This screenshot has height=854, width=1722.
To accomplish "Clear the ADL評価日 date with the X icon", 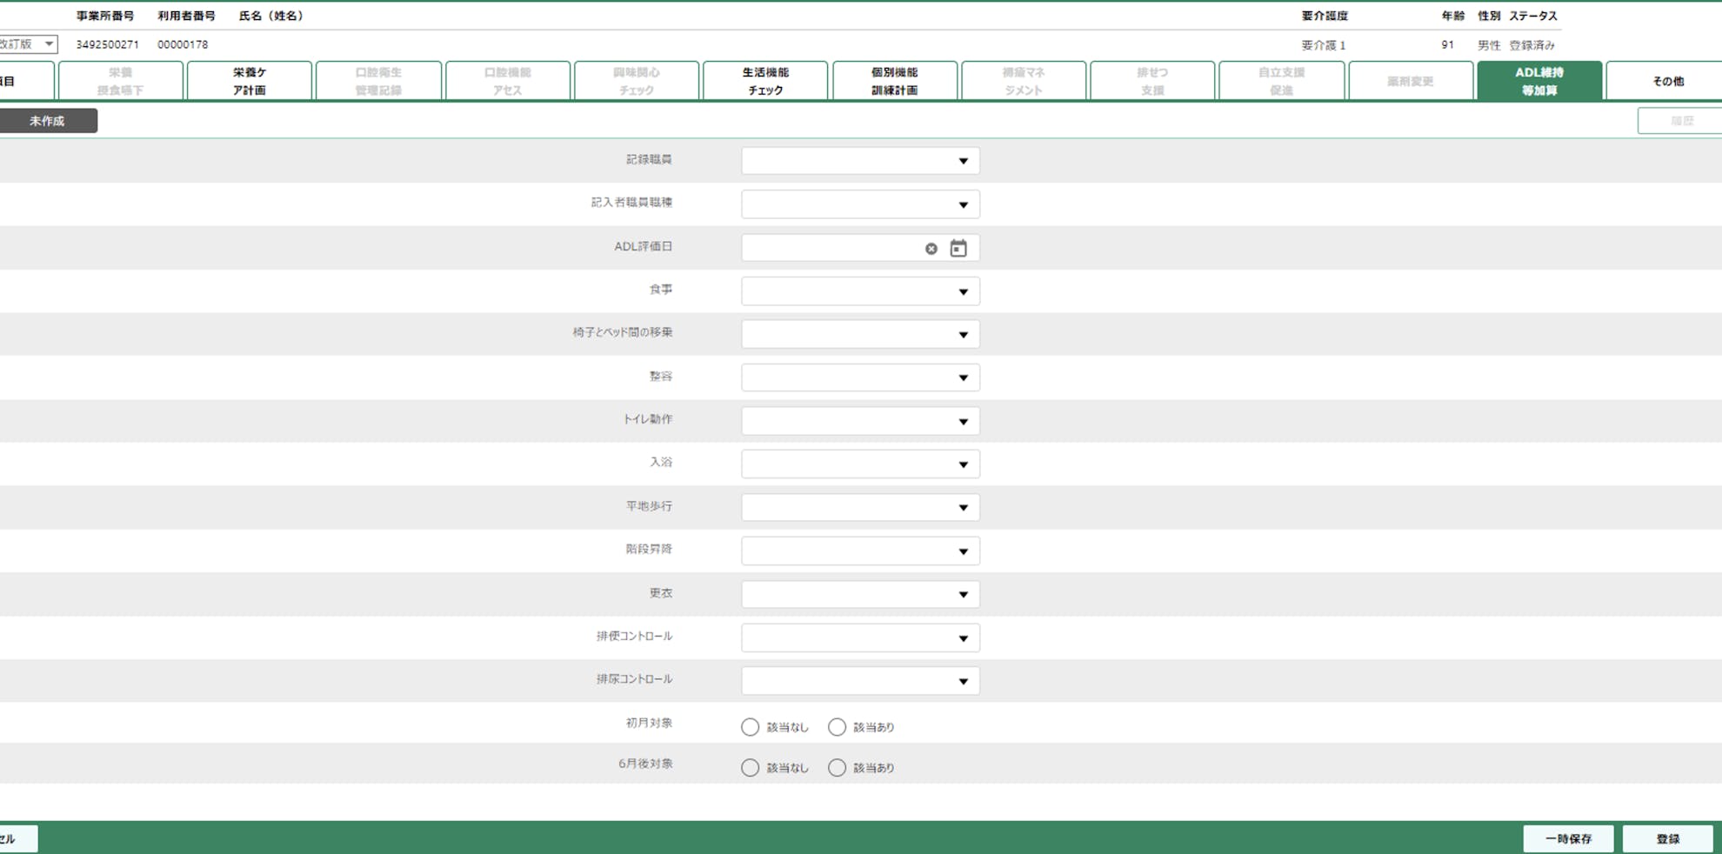I will [931, 249].
